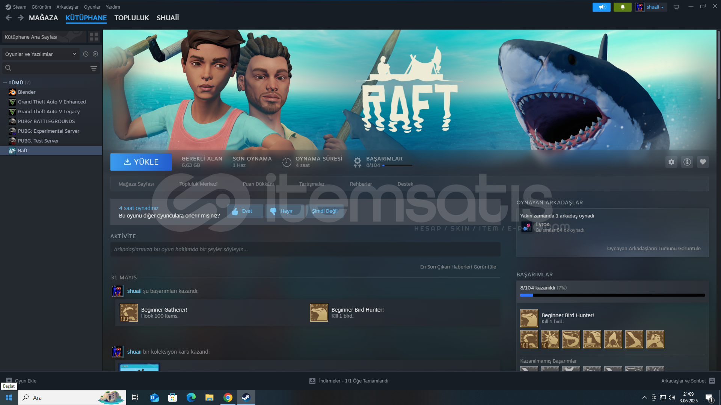Open File Explorer from the taskbar
Screen dimensions: 721x405
[x=209, y=397]
